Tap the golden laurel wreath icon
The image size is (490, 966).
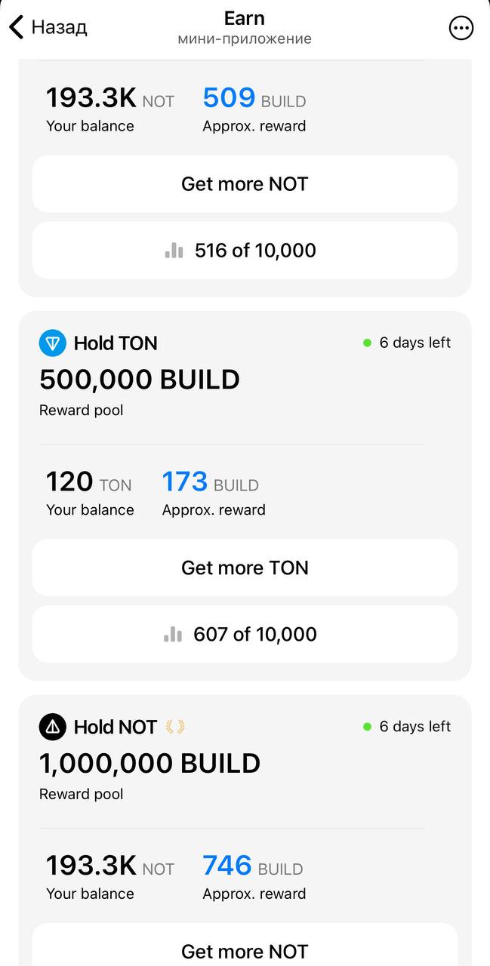[175, 727]
